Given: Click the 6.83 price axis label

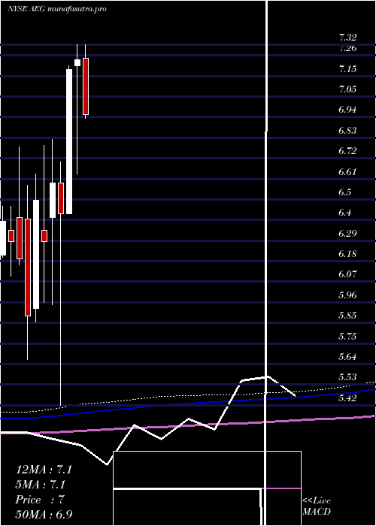Looking at the screenshot, I should pos(347,131).
